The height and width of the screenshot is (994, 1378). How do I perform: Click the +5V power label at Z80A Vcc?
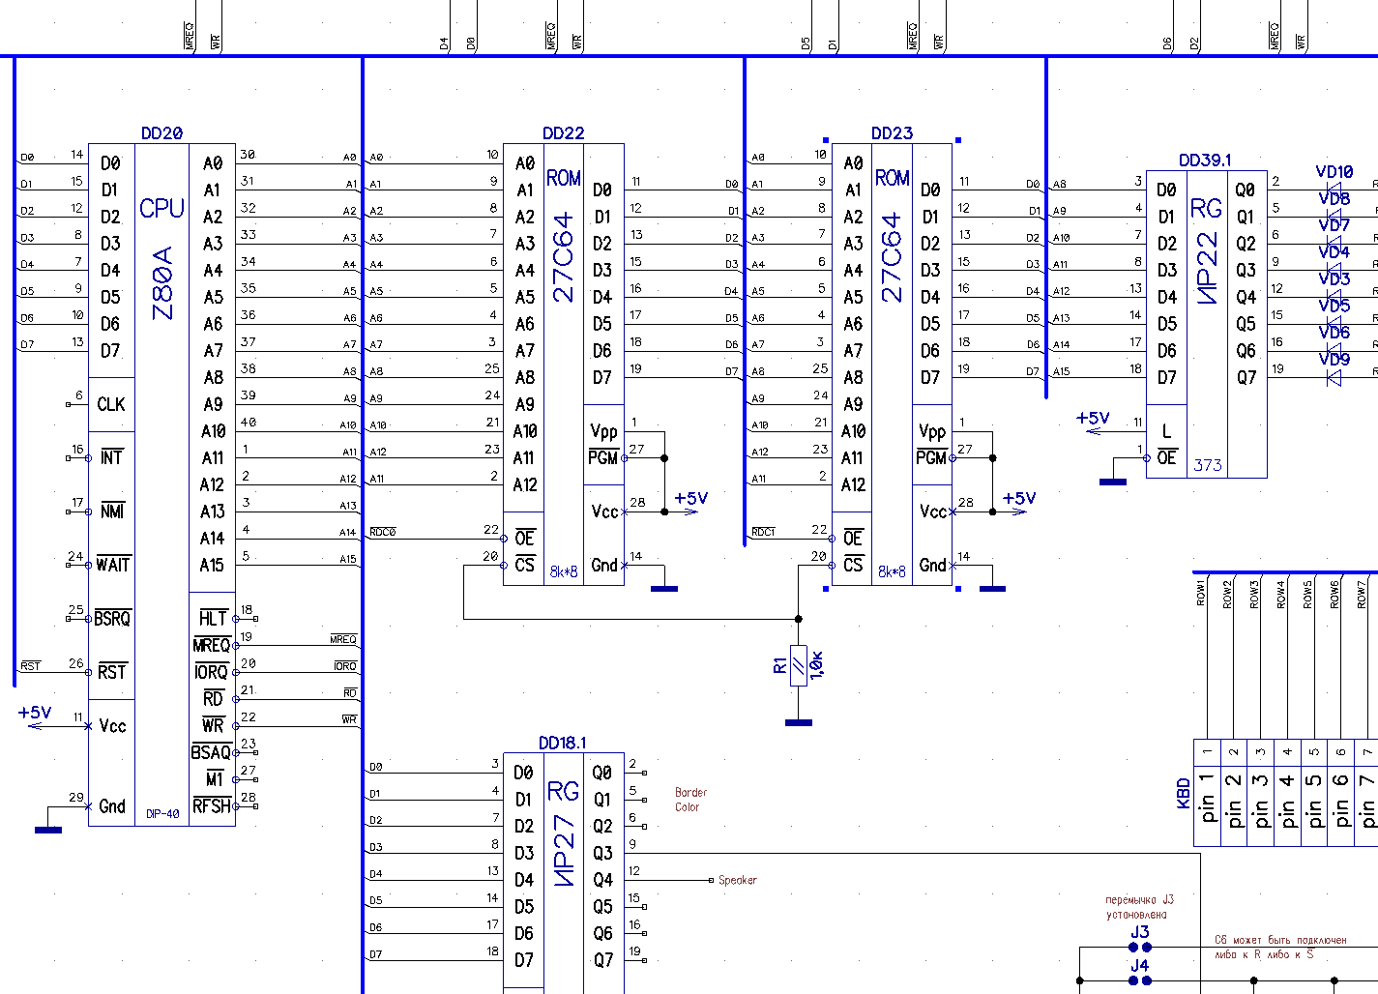coord(35,713)
